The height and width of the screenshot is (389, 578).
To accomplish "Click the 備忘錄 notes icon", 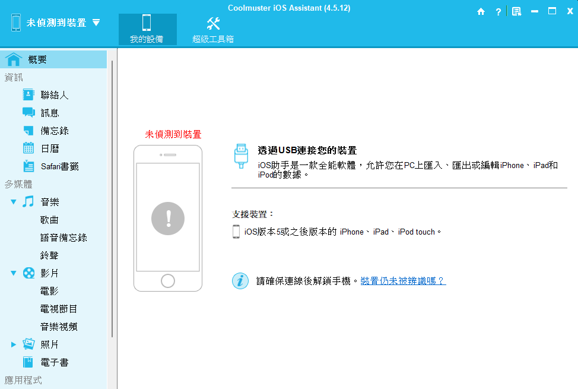I will [28, 131].
